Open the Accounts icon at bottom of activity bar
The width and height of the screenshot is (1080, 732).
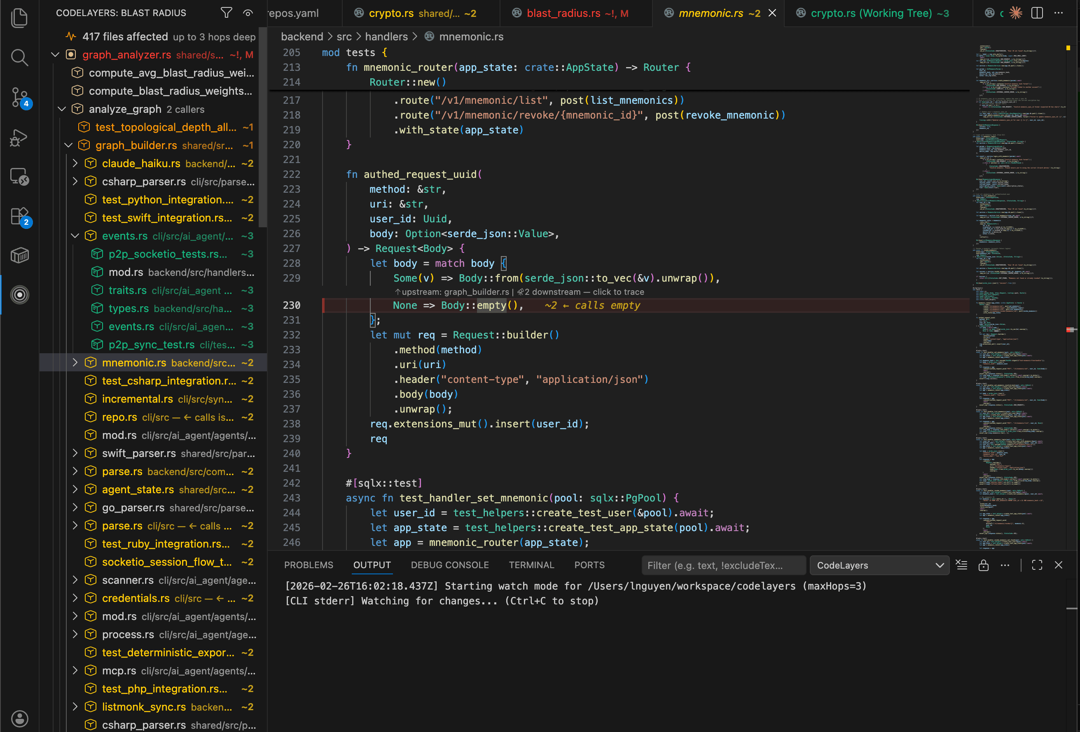pos(19,718)
